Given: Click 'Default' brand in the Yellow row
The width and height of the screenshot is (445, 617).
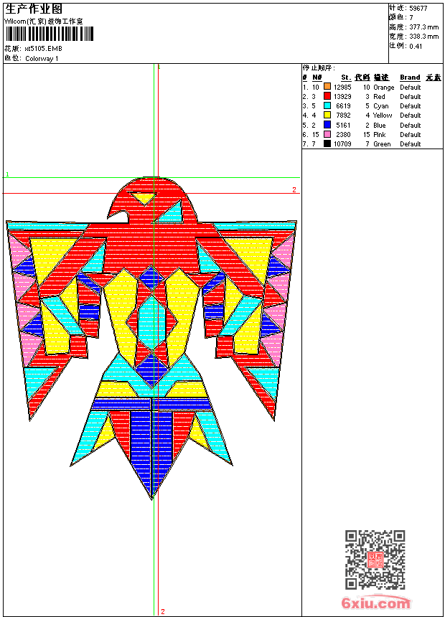Looking at the screenshot, I should [x=411, y=116].
